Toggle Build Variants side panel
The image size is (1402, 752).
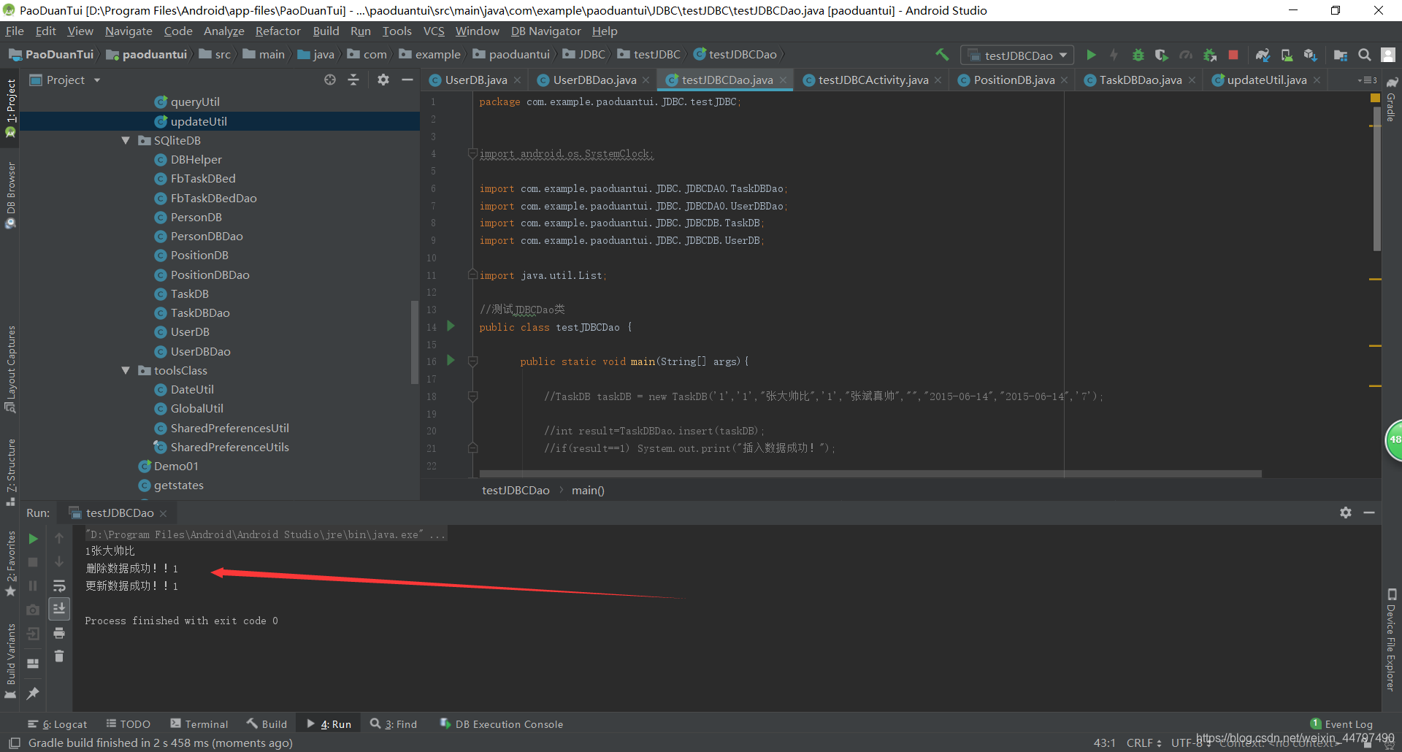pos(10,661)
